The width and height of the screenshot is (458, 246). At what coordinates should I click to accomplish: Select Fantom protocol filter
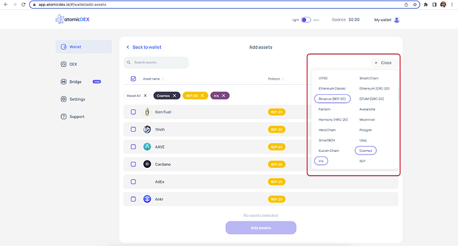tap(325, 109)
